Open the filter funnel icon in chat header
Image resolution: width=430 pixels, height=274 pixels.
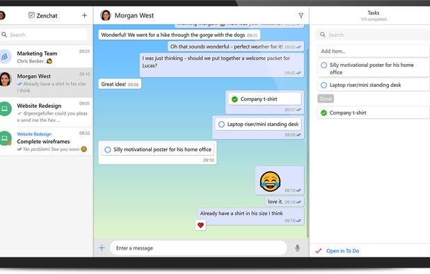point(301,15)
